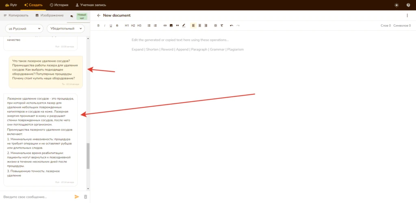This screenshot has height=203, width=416.
Task: Toggle bold formatting in editor toolbar
Action: pos(98,26)
